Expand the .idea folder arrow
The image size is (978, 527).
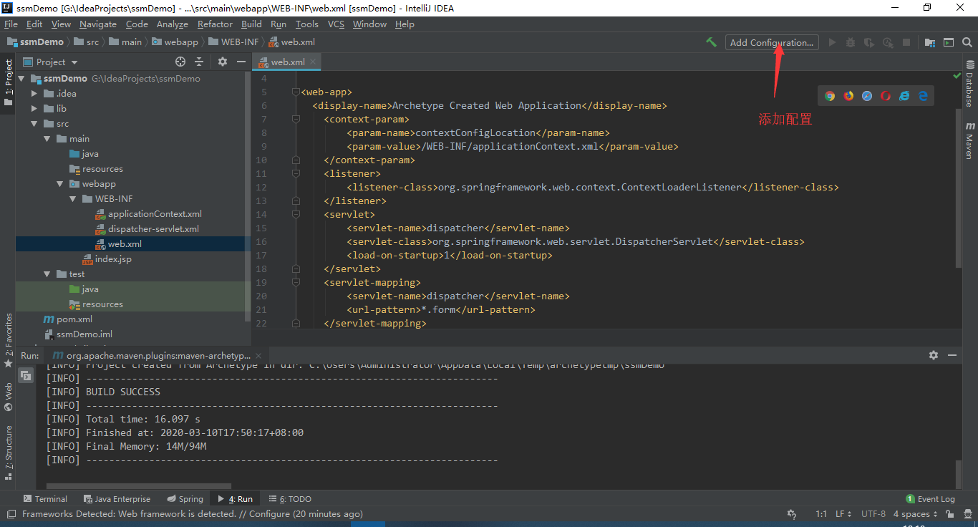34,94
